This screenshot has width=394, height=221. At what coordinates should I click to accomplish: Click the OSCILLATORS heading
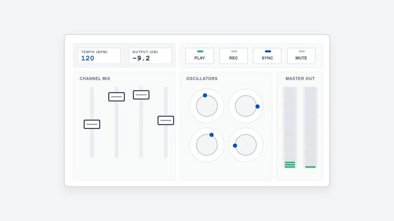(202, 79)
